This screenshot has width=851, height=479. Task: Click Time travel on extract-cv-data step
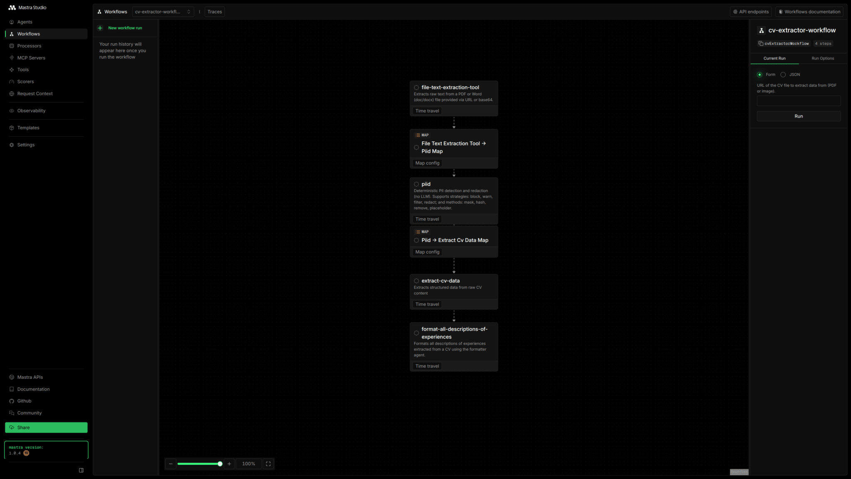(x=427, y=304)
